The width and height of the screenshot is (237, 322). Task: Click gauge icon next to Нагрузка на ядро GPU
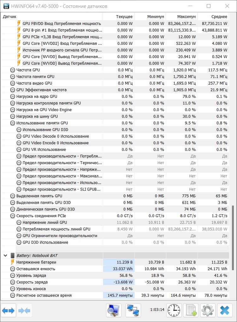13,97
